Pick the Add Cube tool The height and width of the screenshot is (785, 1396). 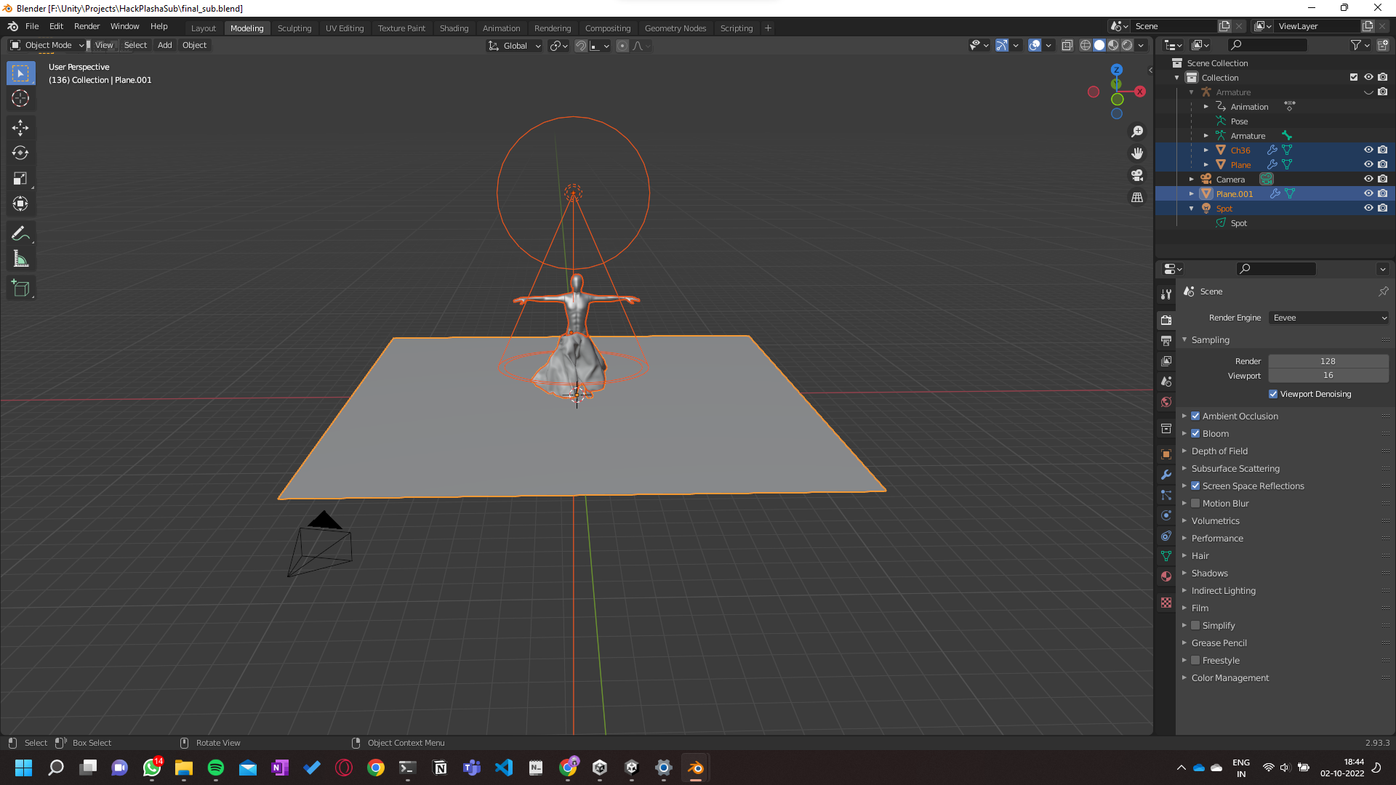tap(20, 289)
